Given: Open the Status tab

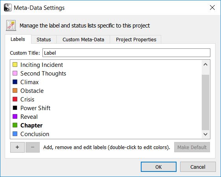Looking at the screenshot, I should (x=44, y=40).
